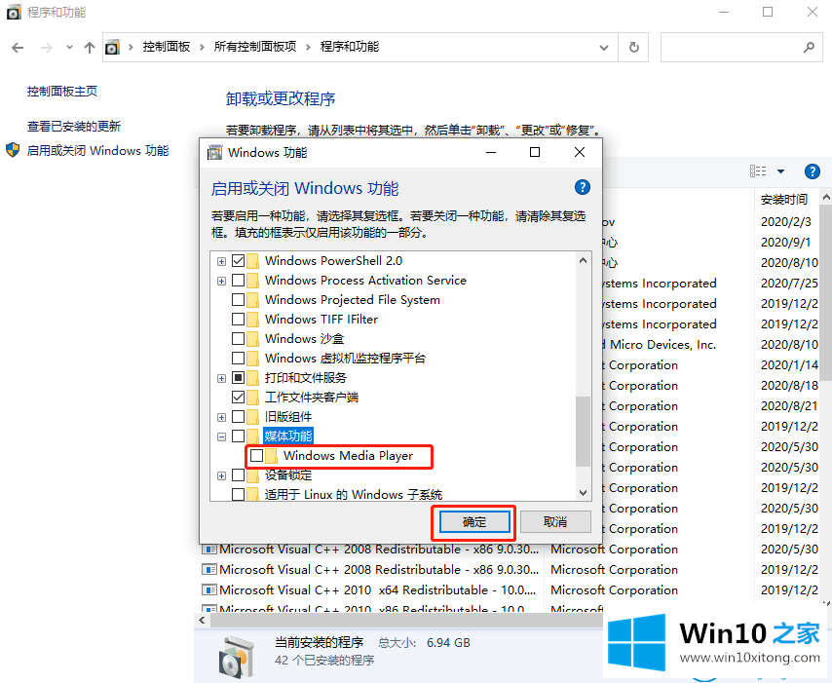Viewport: 832px width, 683px height.
Task: Select 2020/9/1 install date cell
Action: click(786, 243)
